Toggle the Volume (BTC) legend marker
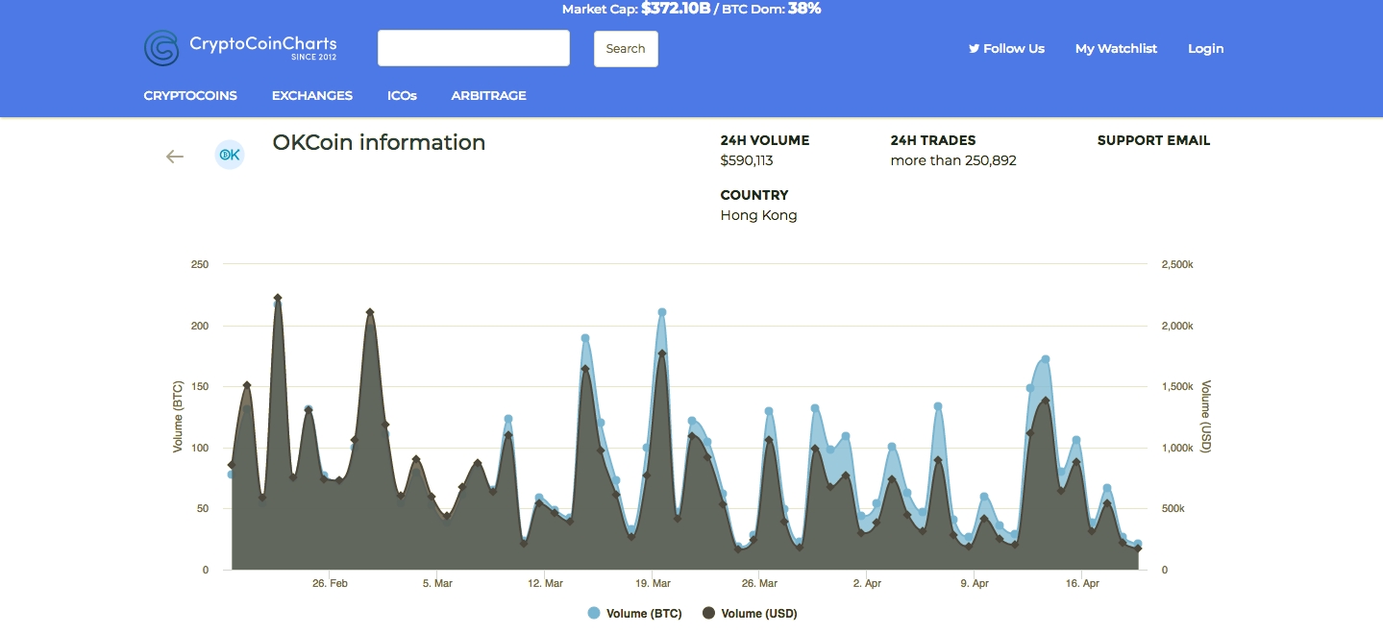This screenshot has width=1383, height=633. point(594,614)
